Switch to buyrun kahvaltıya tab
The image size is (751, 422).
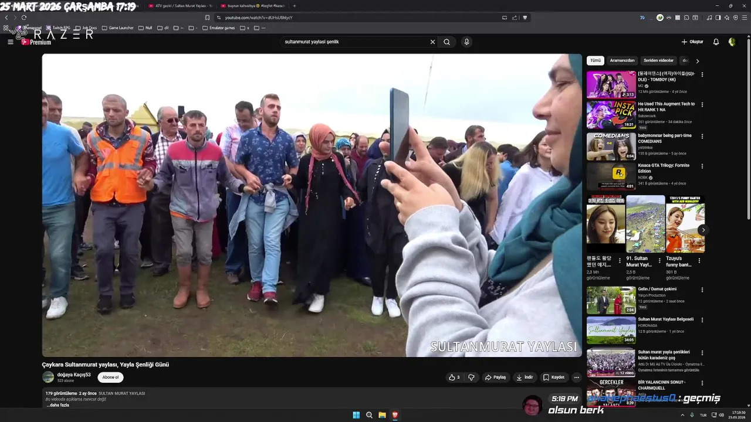pyautogui.click(x=252, y=6)
